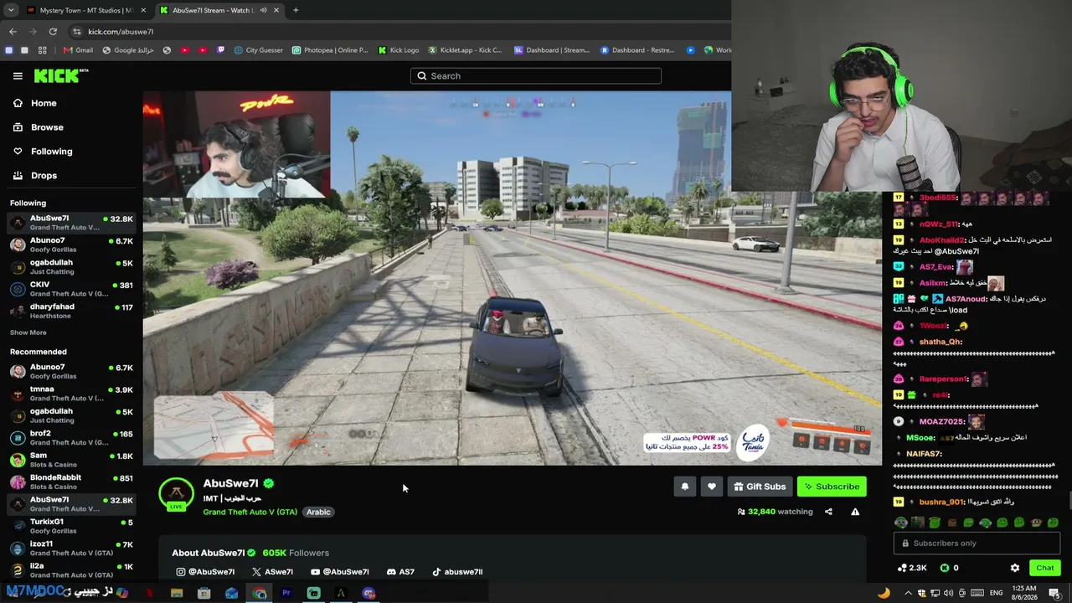Show hidden system tray icons
The image size is (1072, 603).
(x=908, y=593)
